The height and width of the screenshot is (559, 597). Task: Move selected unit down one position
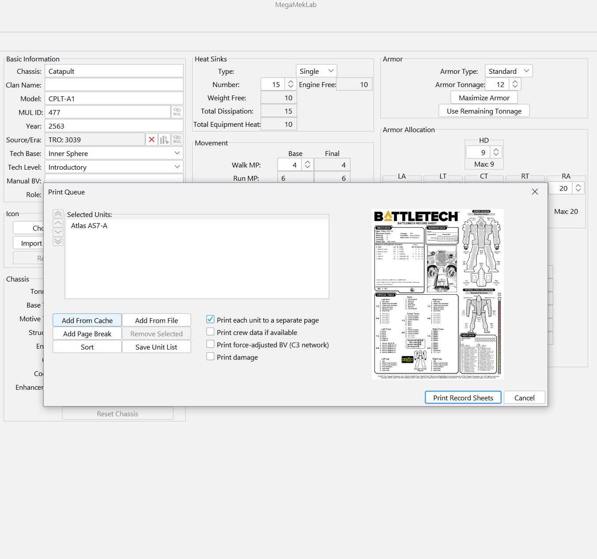(x=58, y=232)
